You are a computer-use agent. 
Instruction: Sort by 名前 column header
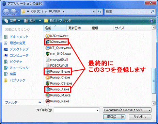coord(55,28)
